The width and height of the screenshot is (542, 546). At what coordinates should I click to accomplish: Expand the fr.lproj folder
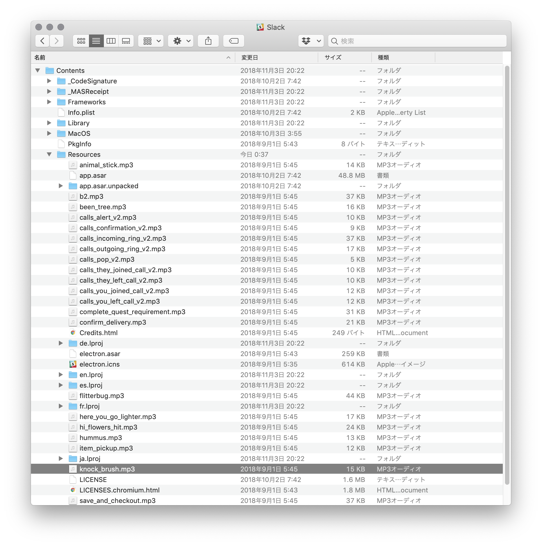coord(61,406)
